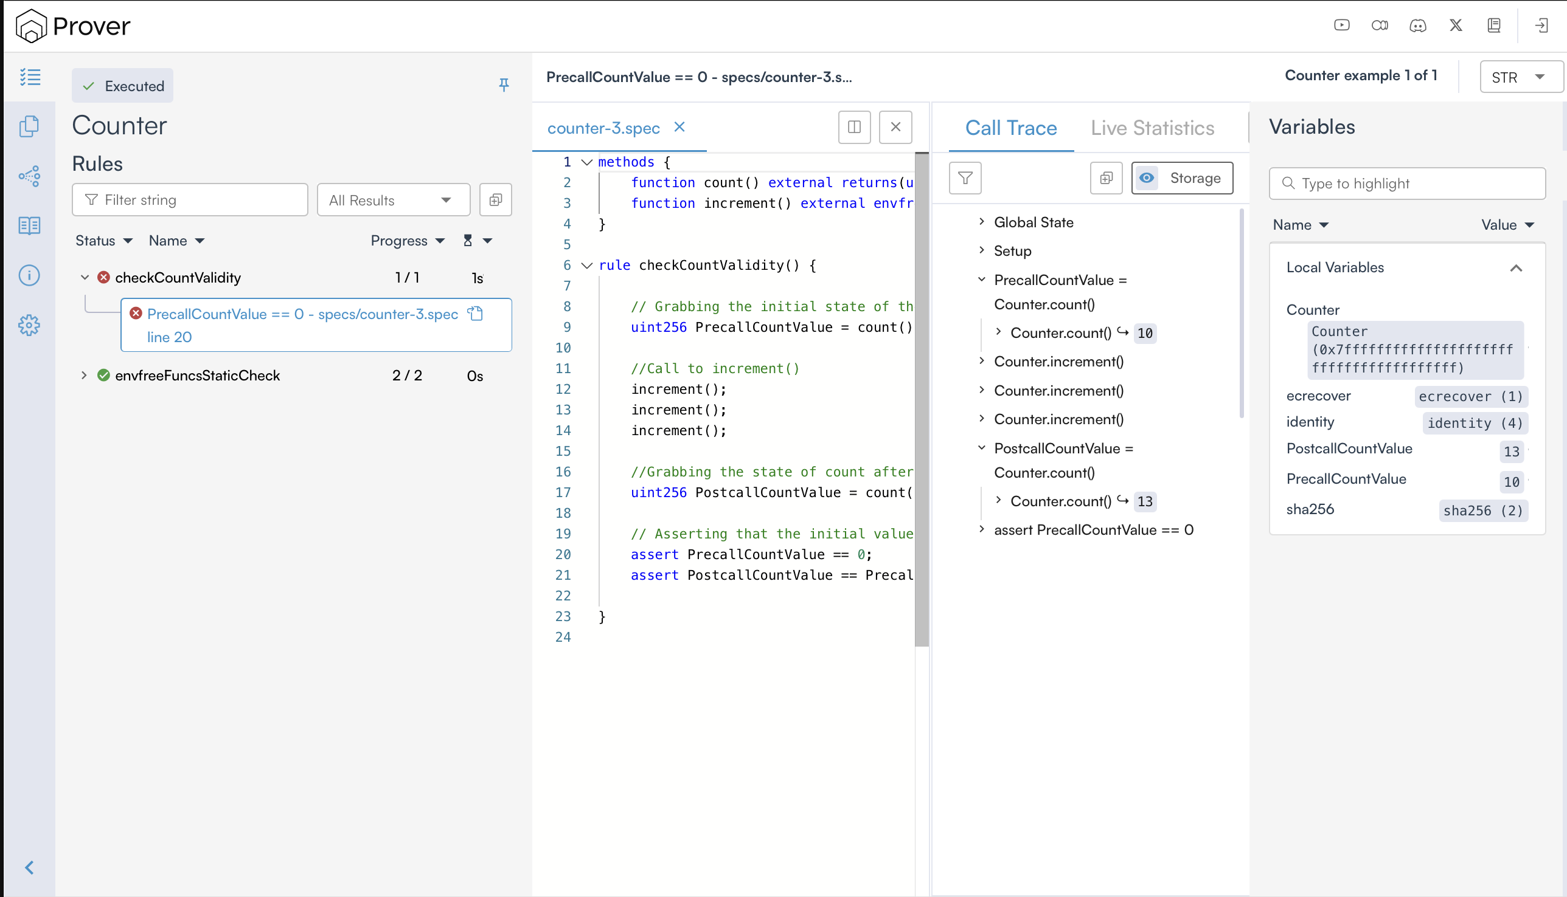Image resolution: width=1567 pixels, height=897 pixels.
Task: Open the settings gear in the left sidebar
Action: tap(29, 325)
